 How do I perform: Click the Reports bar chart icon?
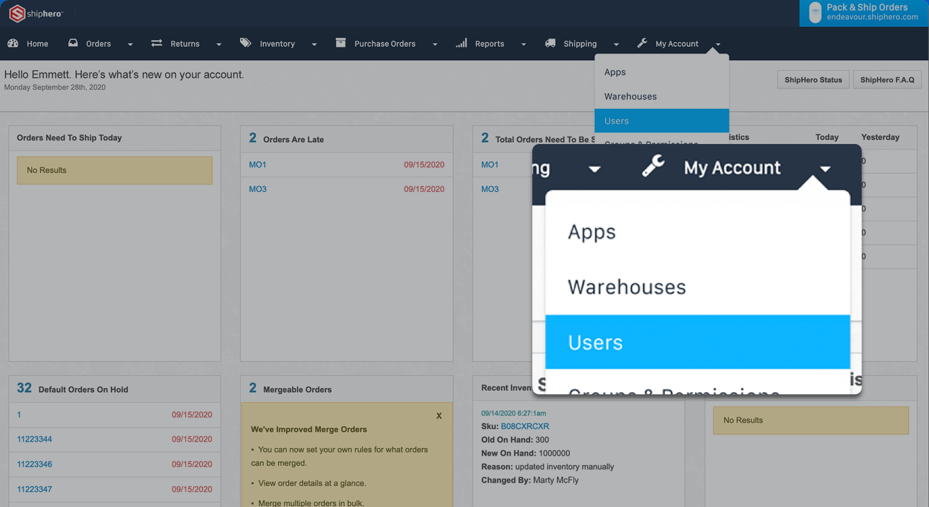pyautogui.click(x=461, y=43)
